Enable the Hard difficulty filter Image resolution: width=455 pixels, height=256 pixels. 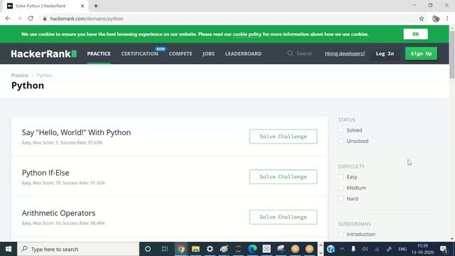coord(341,199)
